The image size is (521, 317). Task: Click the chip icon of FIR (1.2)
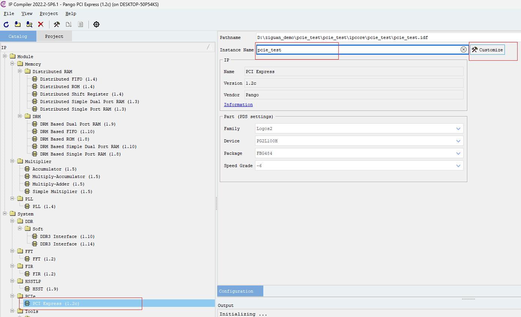pyautogui.click(x=27, y=274)
